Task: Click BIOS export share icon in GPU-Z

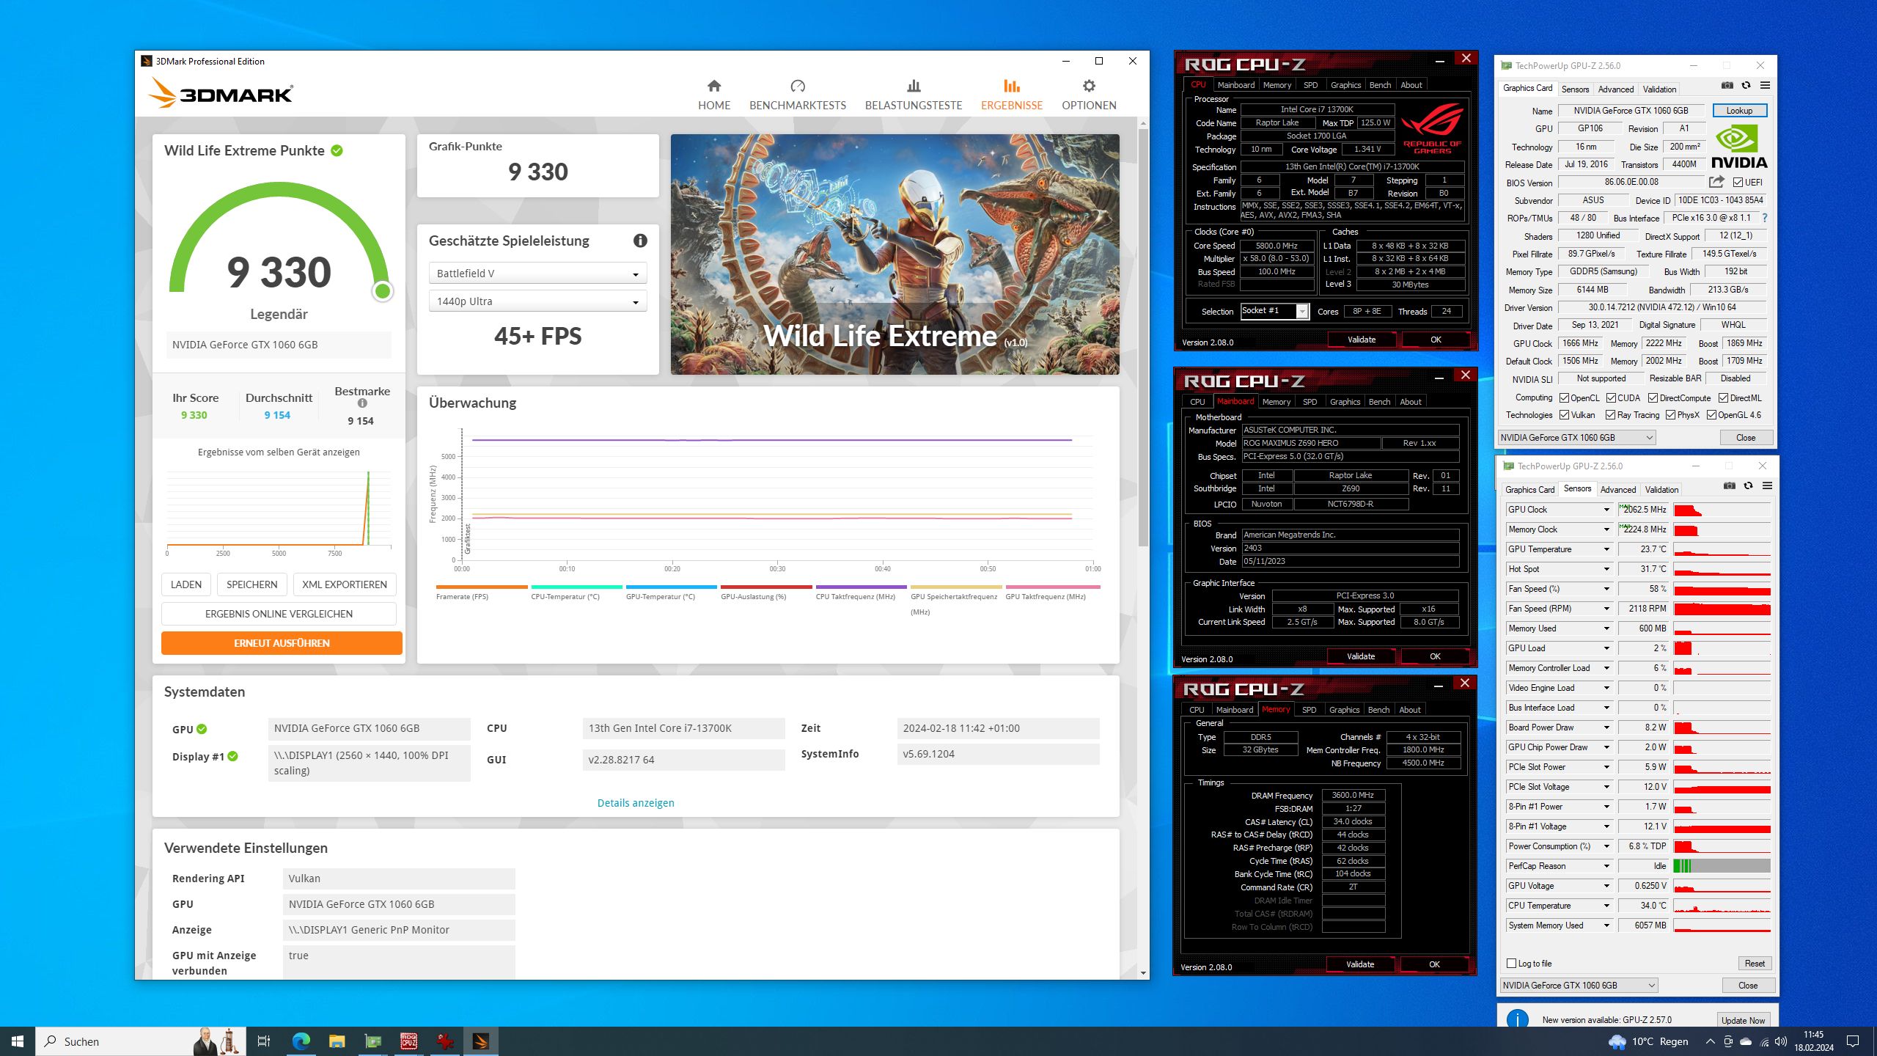Action: 1716,182
